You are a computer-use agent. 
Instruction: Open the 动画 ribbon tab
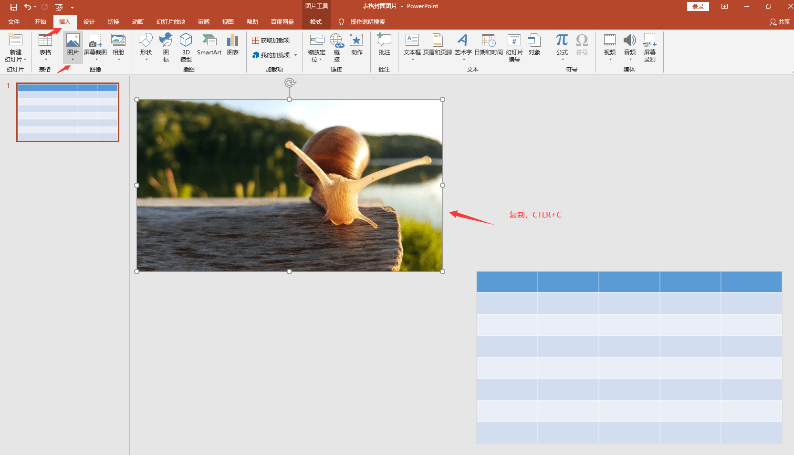pyautogui.click(x=138, y=22)
